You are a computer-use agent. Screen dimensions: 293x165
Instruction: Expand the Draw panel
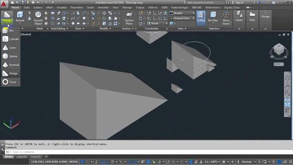coord(80,28)
